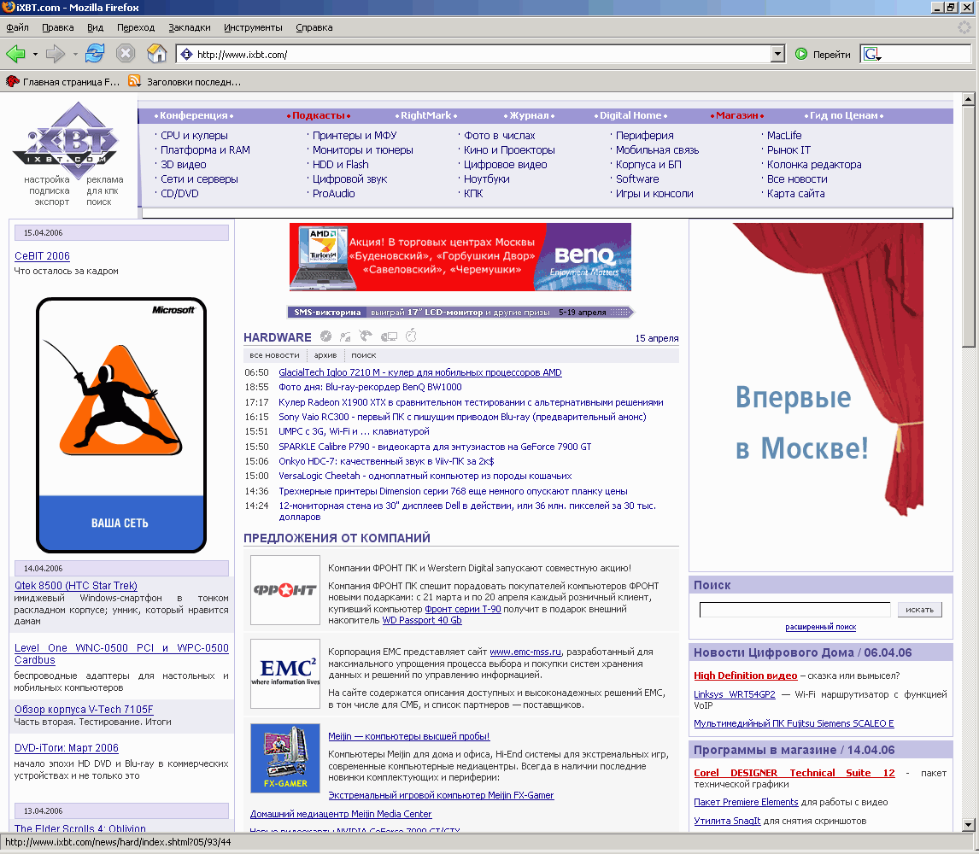The height and width of the screenshot is (854, 979).
Task: Click the все новости tab
Action: click(x=274, y=355)
